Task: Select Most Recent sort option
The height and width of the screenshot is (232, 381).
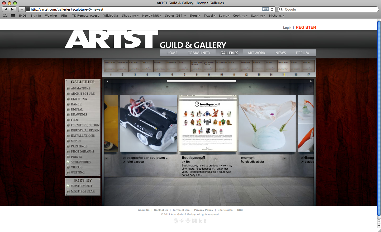Action: pos(82,186)
